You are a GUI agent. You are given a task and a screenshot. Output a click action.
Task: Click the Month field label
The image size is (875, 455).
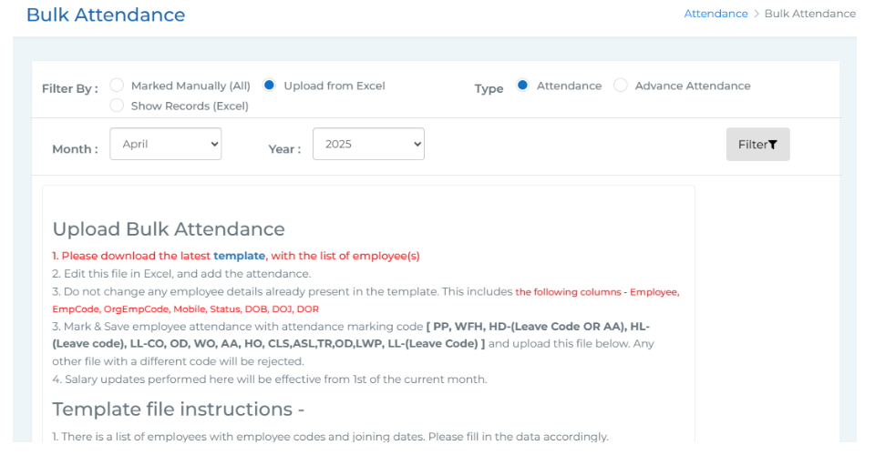click(75, 149)
